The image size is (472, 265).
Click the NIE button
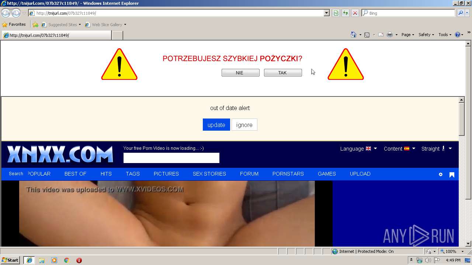(x=240, y=73)
